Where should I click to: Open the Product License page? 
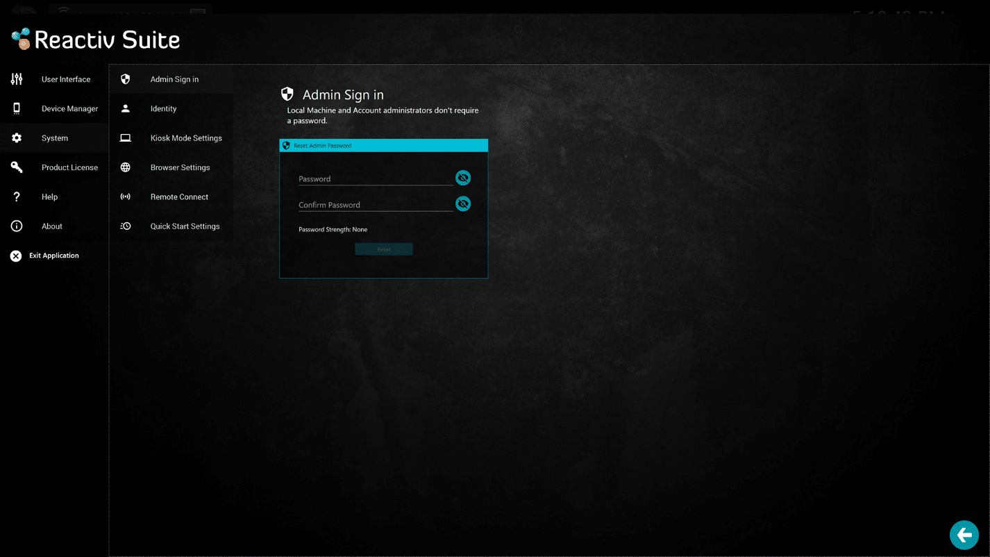pyautogui.click(x=54, y=167)
